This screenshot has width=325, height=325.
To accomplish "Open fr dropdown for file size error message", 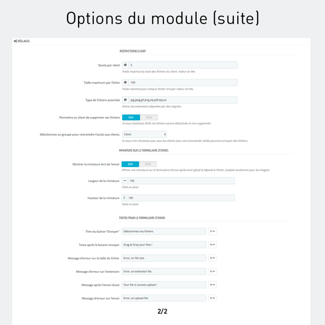I will click(x=212, y=258).
